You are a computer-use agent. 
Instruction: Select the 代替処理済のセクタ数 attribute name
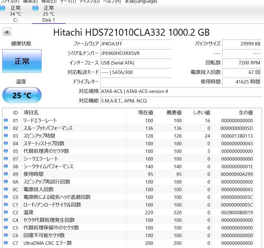[x=46, y=151]
